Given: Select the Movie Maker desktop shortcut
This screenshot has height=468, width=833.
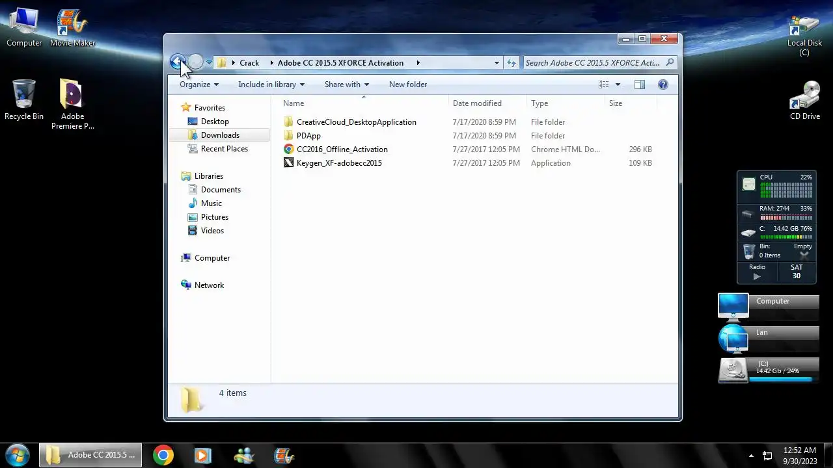Looking at the screenshot, I should [72, 27].
